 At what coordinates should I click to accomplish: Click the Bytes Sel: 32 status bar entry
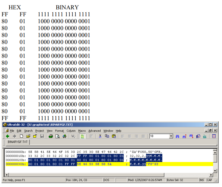pyautogui.click(x=182, y=180)
